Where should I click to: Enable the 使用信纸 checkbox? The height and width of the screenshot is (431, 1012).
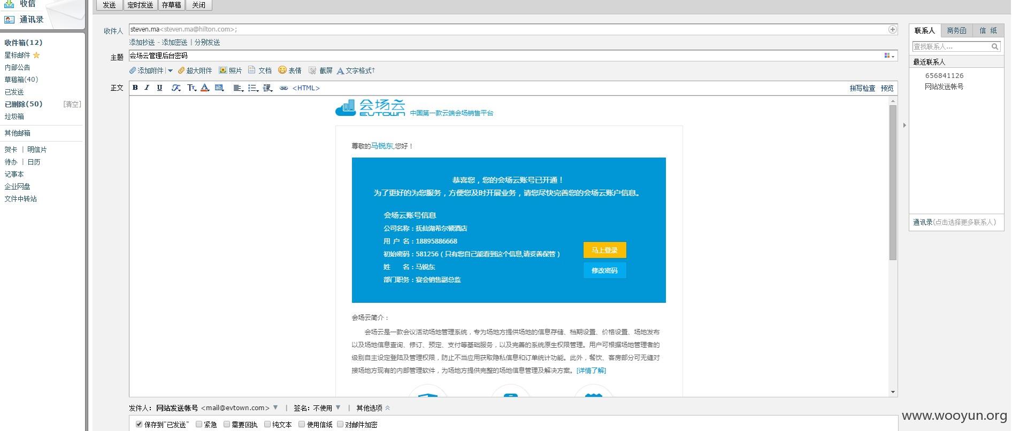[302, 424]
